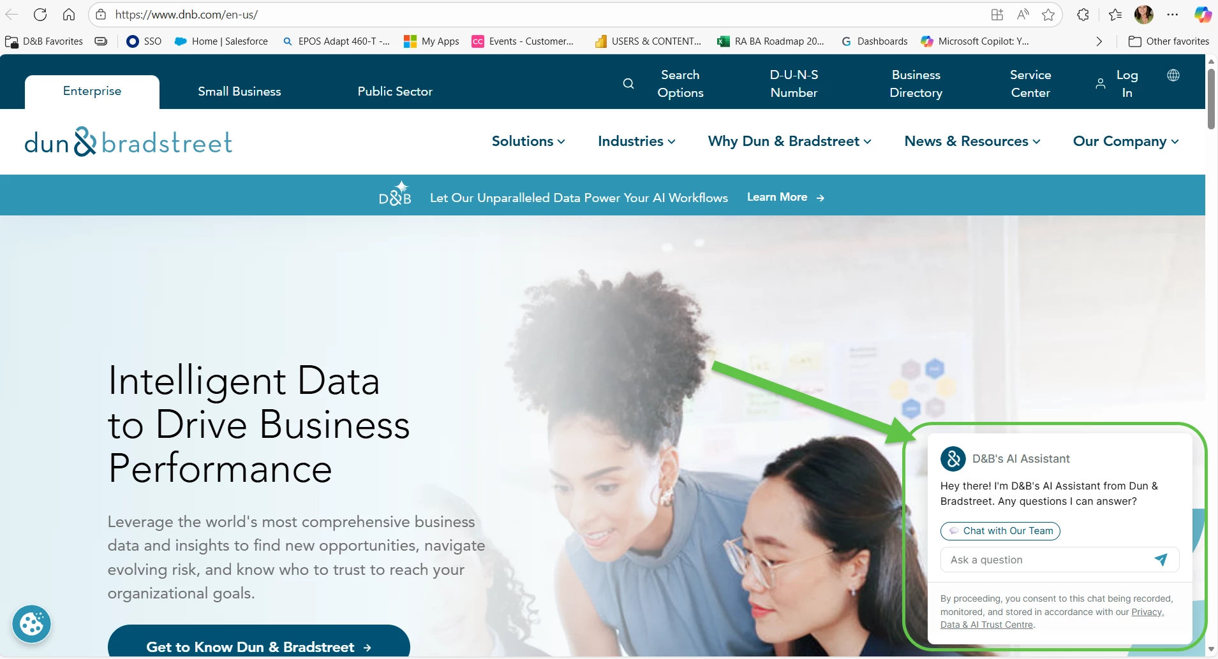Send question with paper plane icon
Image resolution: width=1218 pixels, height=659 pixels.
tap(1161, 560)
